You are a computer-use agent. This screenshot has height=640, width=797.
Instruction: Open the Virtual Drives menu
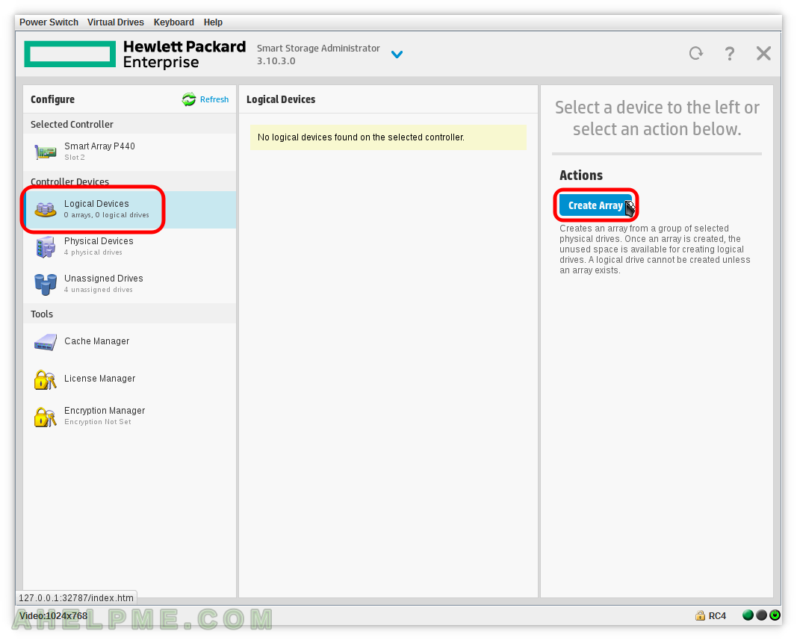point(115,22)
